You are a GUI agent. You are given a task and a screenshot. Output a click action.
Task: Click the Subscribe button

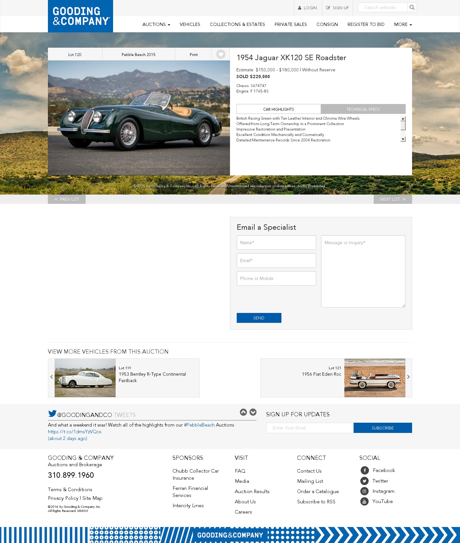click(x=383, y=428)
